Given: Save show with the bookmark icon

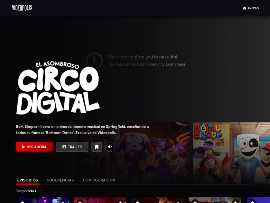Looking at the screenshot, I should pos(97,147).
